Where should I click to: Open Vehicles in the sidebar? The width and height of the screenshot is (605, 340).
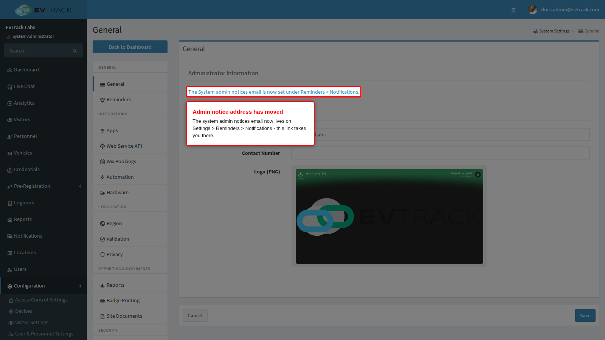(x=43, y=153)
